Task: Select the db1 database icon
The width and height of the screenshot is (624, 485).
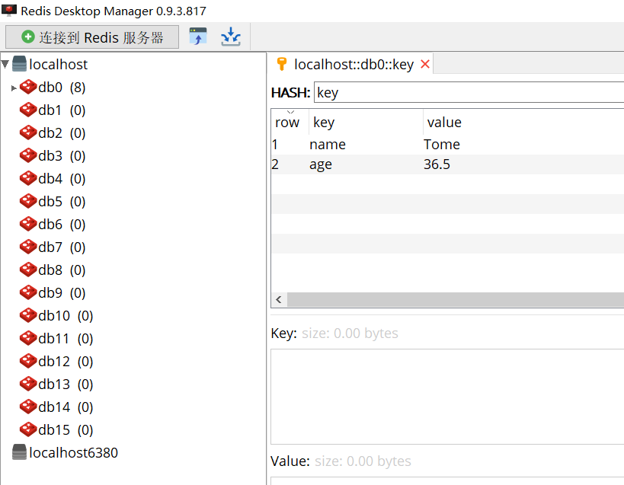Action: tap(28, 110)
